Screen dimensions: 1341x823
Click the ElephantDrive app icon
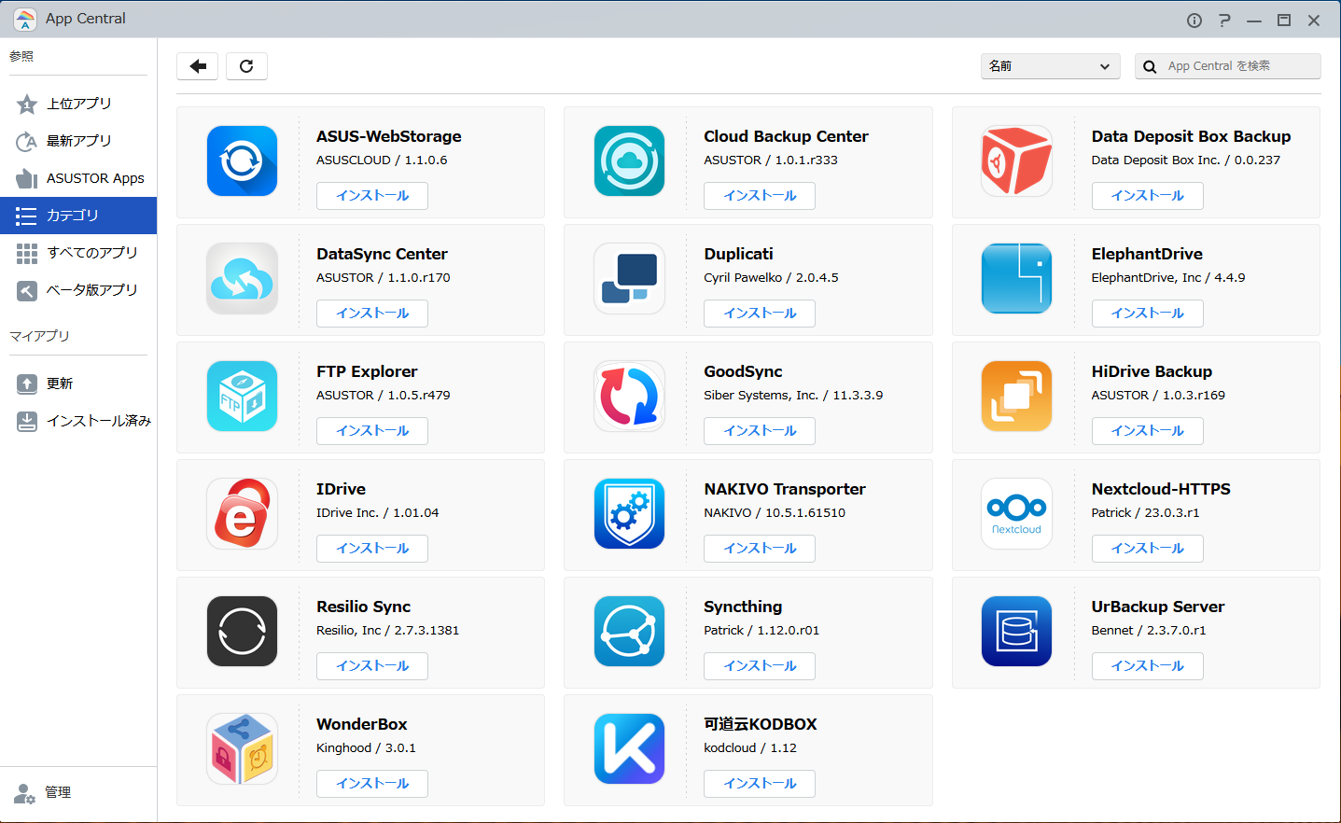tap(1017, 279)
